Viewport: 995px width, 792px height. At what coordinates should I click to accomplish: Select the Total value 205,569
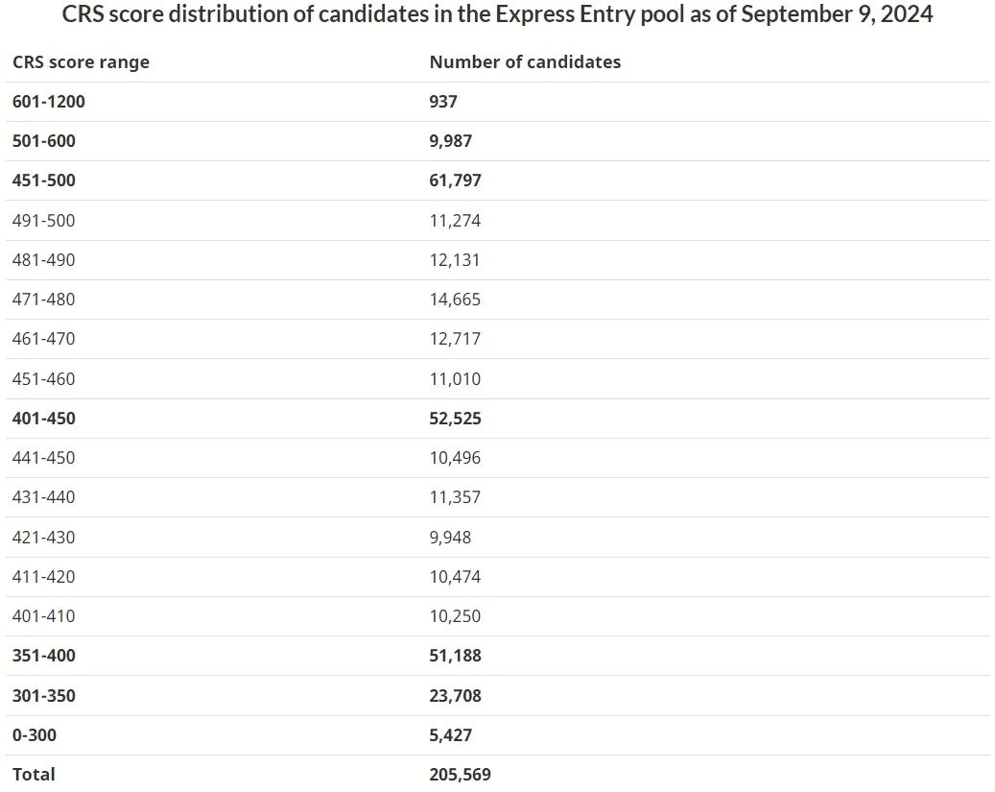tap(461, 775)
